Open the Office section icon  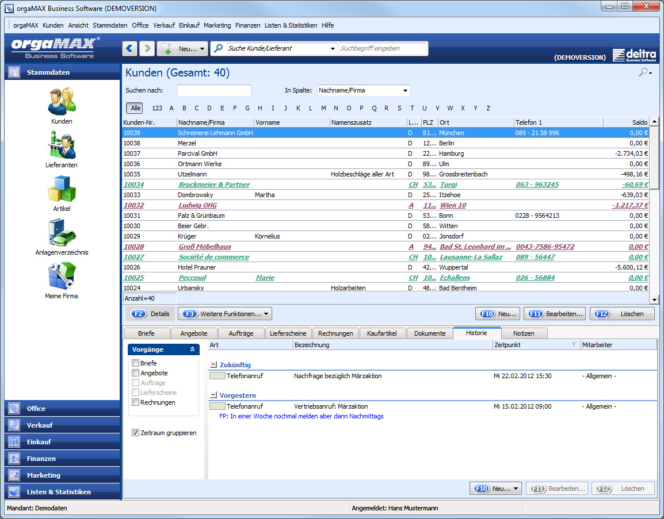[x=14, y=409]
